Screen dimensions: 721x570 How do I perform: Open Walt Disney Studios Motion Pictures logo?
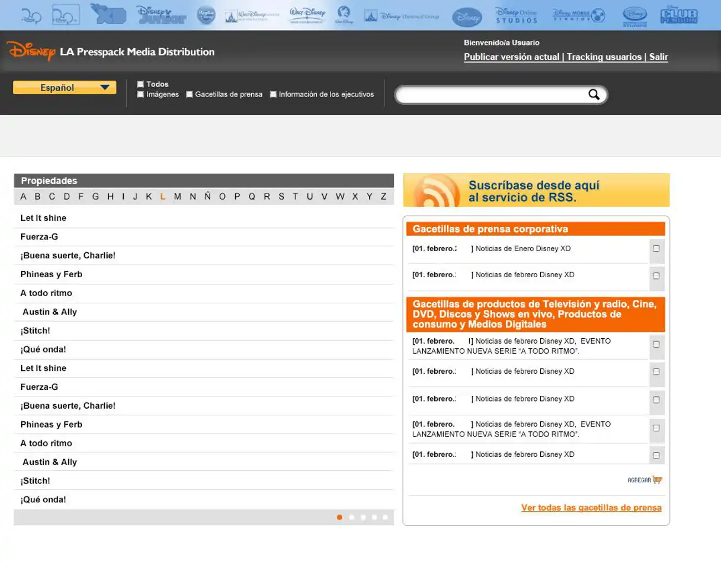tap(252, 16)
